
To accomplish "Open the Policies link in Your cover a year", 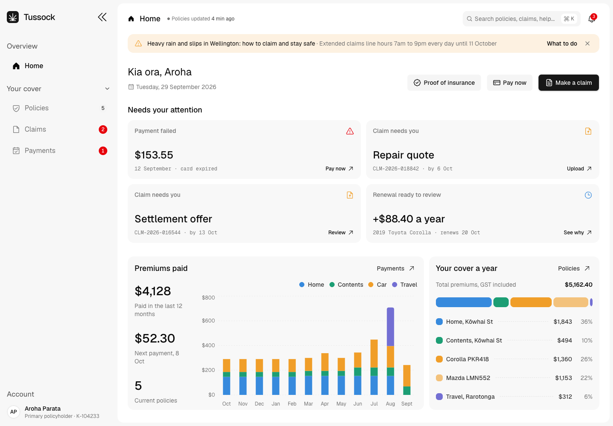I will point(574,268).
